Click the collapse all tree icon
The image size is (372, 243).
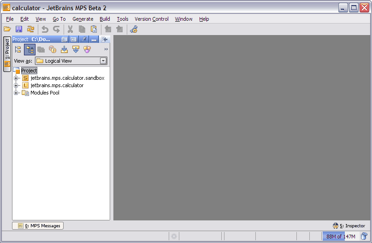coord(18,49)
